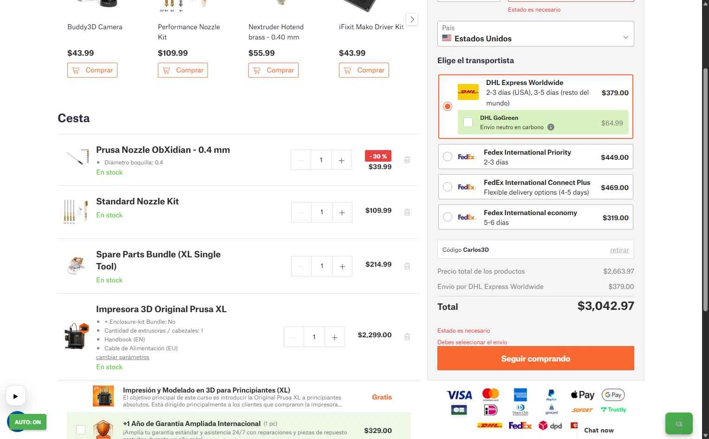The image size is (709, 439).
Task: Click the Standard Nozzle Kit quantity field
Action: click(x=321, y=212)
